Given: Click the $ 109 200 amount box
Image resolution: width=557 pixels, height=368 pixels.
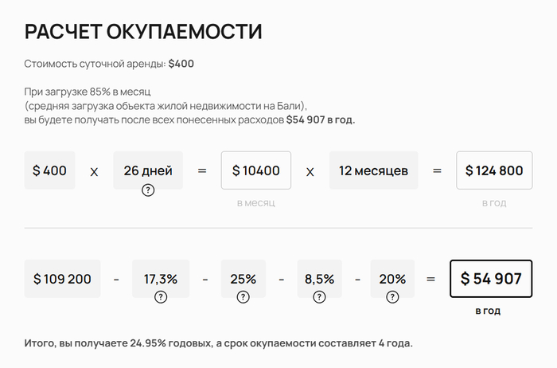Looking at the screenshot, I should coord(62,279).
